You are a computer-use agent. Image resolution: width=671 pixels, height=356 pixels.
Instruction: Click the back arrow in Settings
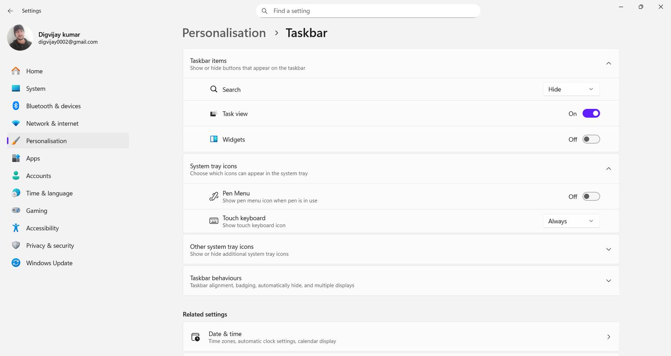[11, 11]
